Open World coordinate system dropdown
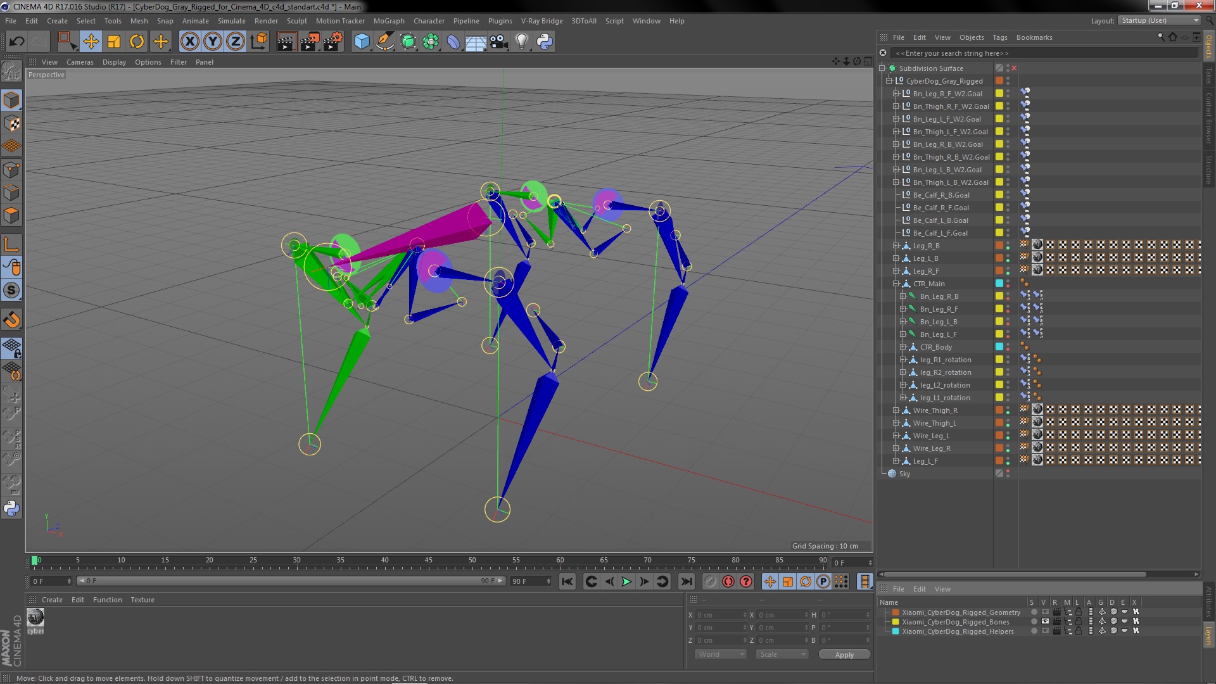The height and width of the screenshot is (684, 1216). (721, 654)
